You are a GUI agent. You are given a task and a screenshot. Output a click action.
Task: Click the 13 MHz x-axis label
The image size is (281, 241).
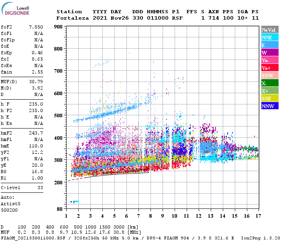[211, 216]
